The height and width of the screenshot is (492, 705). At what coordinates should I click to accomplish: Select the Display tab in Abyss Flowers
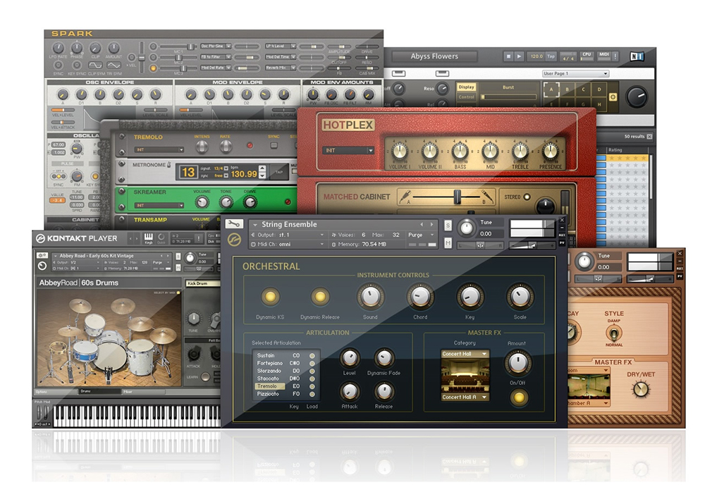(x=466, y=87)
